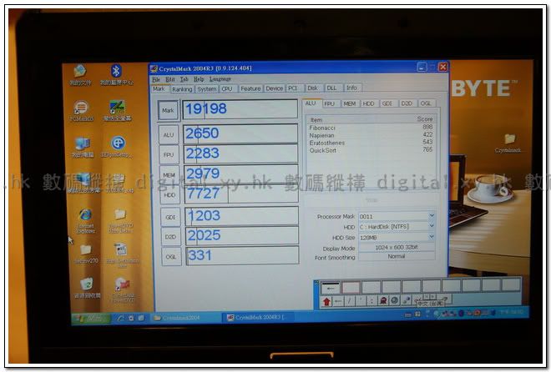Click the Display Mode value field
The height and width of the screenshot is (372, 551).
click(x=397, y=248)
